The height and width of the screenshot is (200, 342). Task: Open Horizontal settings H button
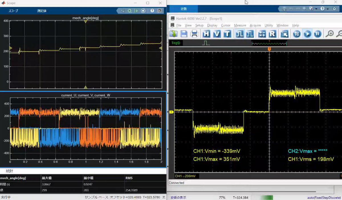click(x=207, y=34)
